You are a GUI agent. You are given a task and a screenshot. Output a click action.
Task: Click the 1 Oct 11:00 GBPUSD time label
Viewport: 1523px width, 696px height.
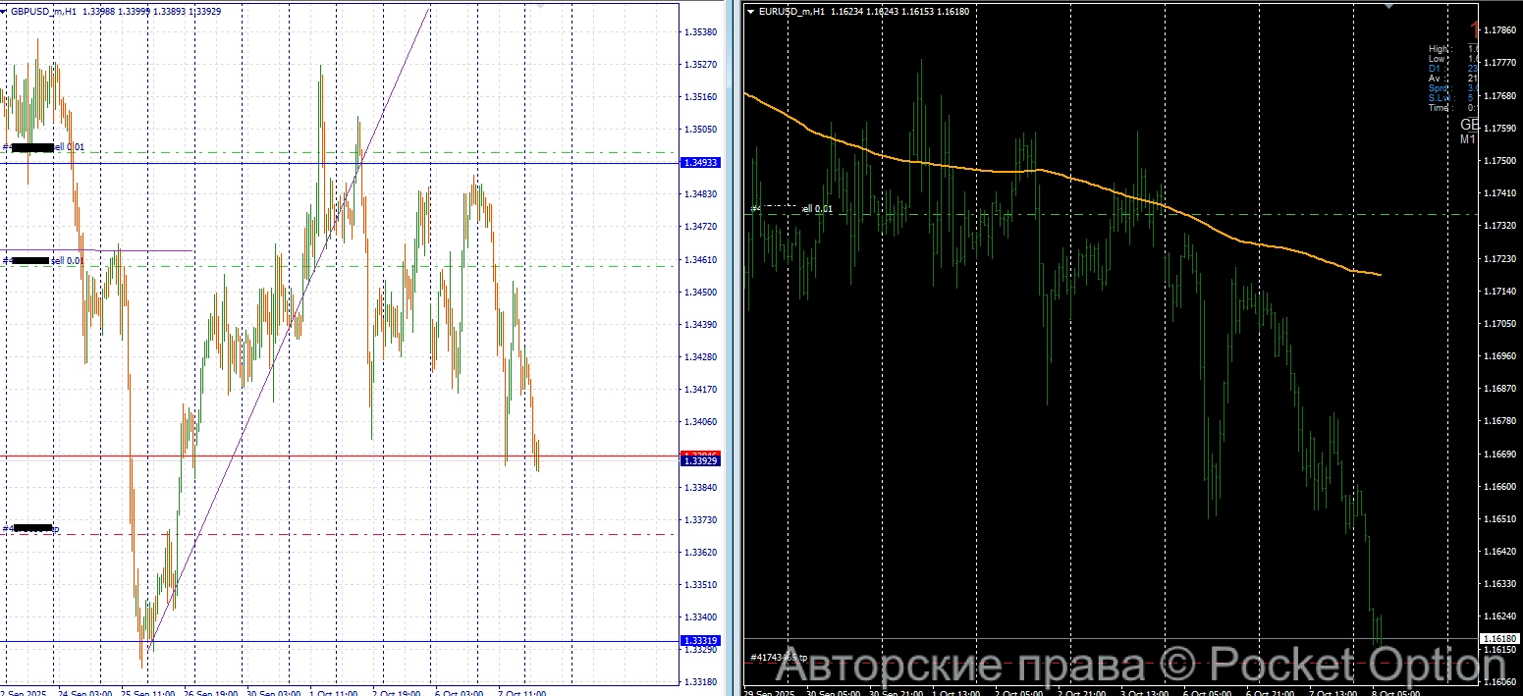point(333,692)
